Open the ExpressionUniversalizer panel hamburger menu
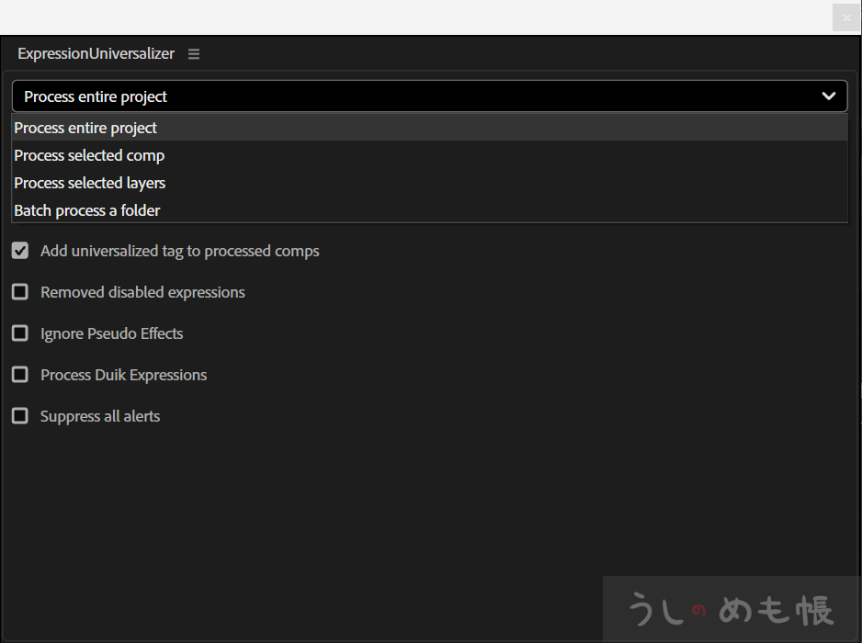The image size is (862, 643). point(194,54)
